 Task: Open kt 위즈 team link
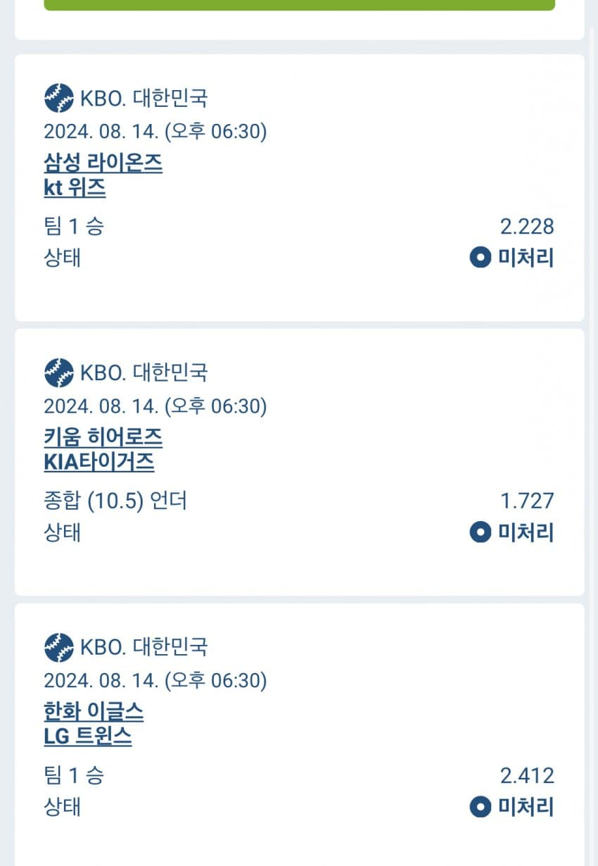pyautogui.click(x=75, y=188)
